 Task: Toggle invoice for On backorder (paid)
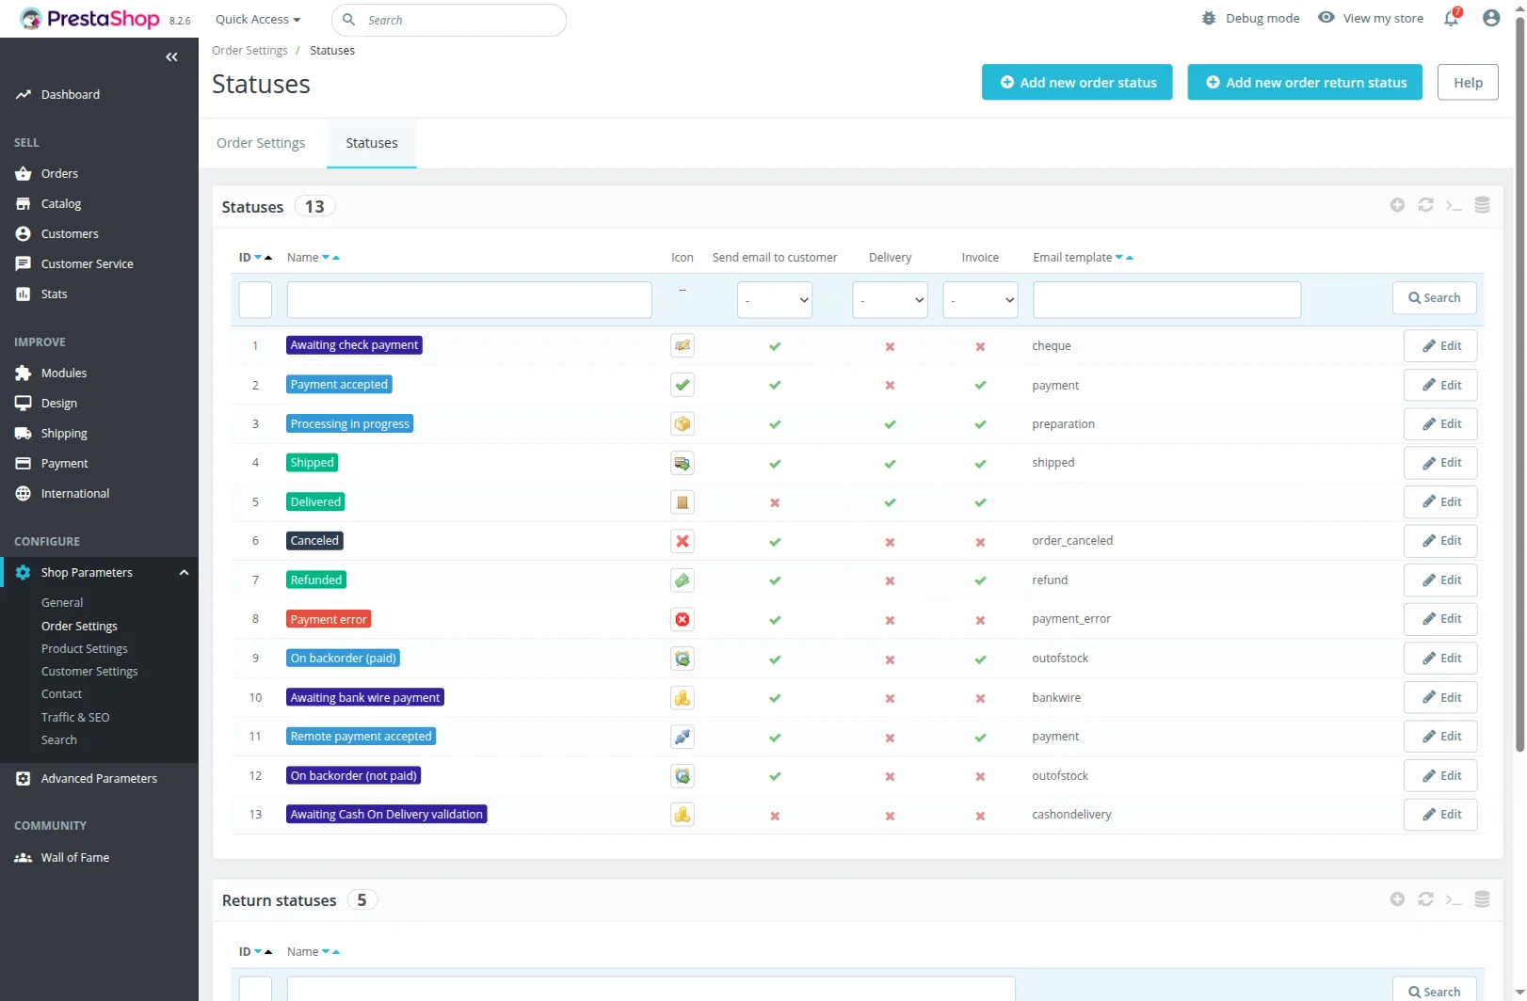(980, 659)
